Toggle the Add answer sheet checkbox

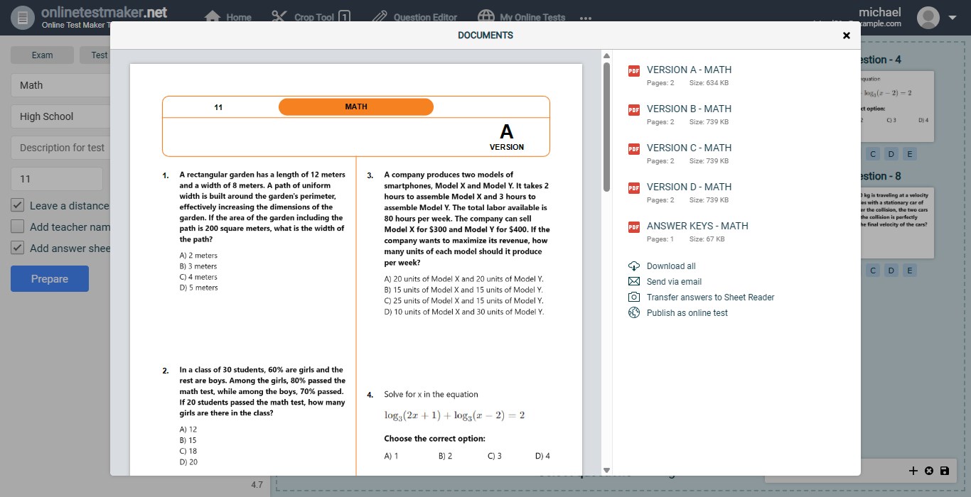click(x=18, y=248)
